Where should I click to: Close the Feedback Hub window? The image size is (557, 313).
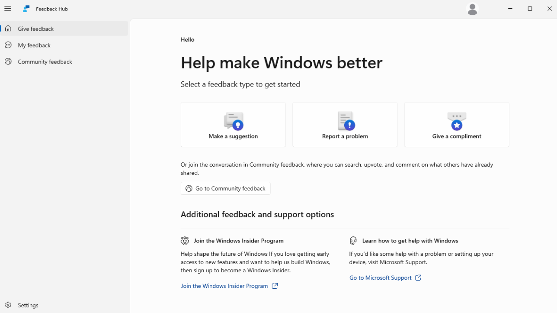(x=549, y=9)
